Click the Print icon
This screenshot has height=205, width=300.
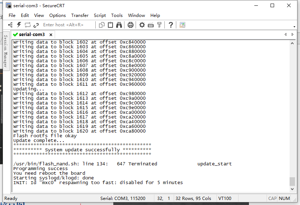[x=131, y=25]
